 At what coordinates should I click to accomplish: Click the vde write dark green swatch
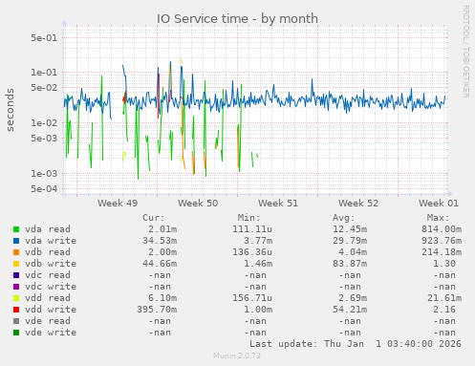16,333
